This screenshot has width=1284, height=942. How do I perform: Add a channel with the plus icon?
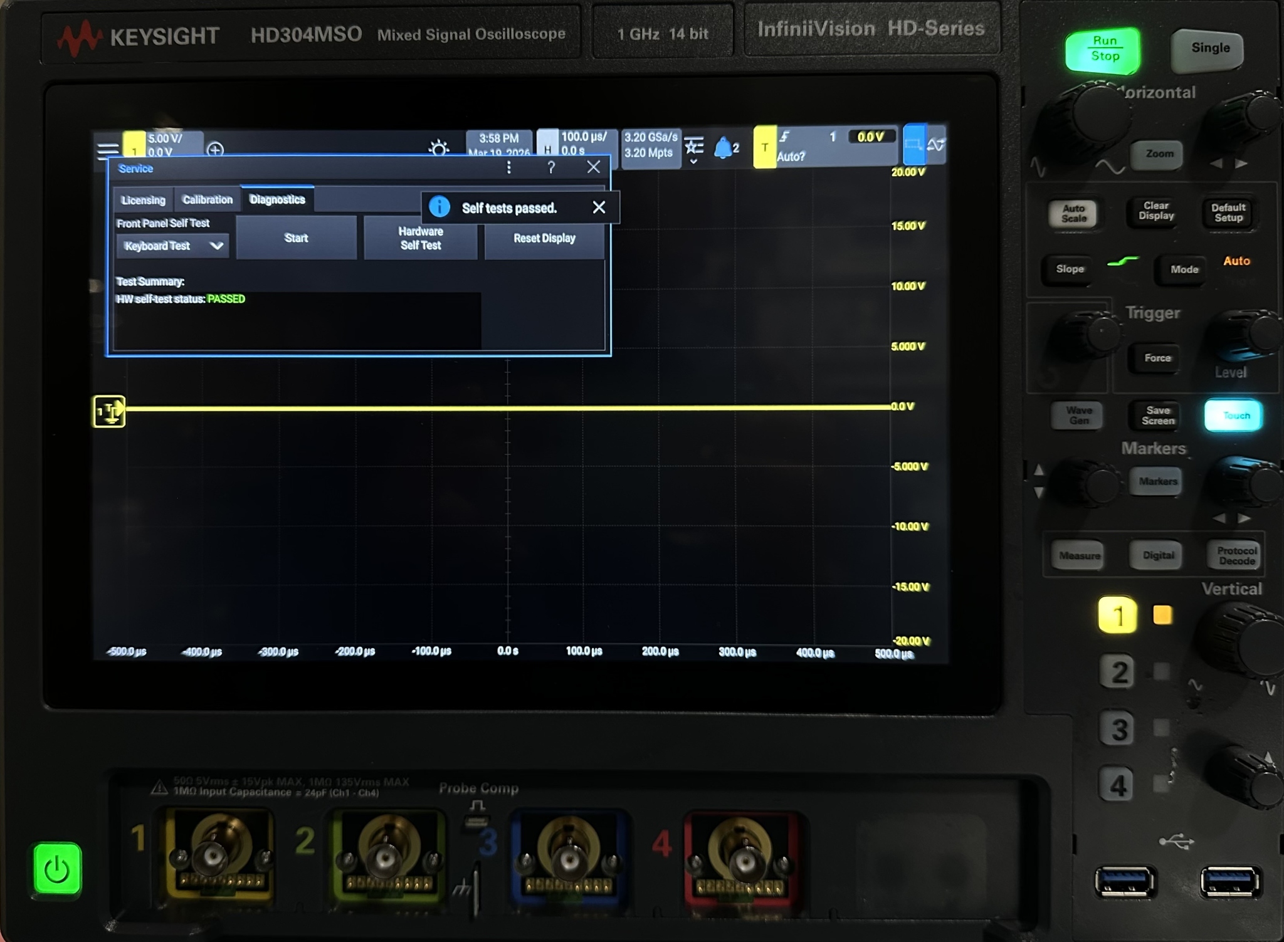[215, 150]
